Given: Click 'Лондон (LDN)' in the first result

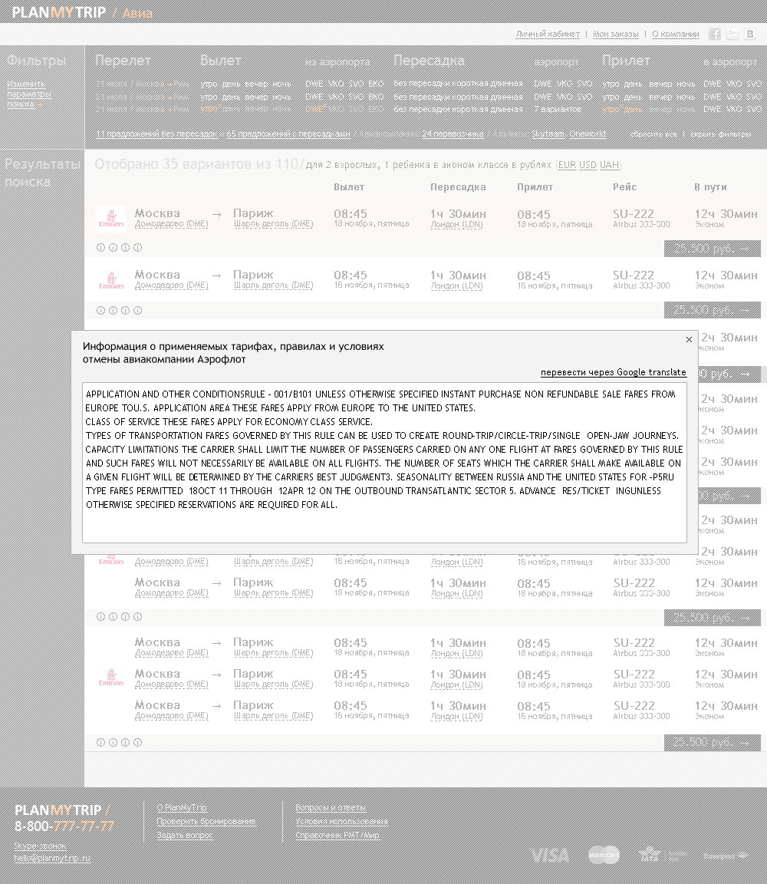Looking at the screenshot, I should click(x=456, y=225).
